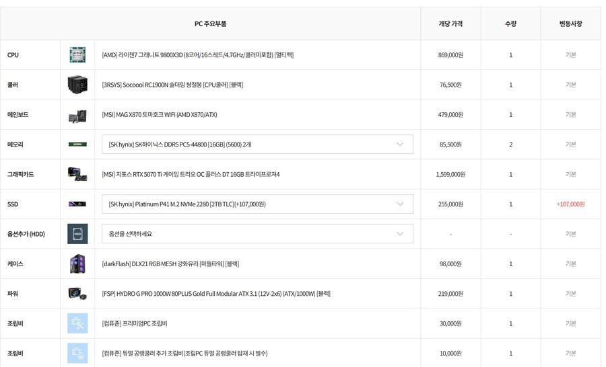Click the premium PC assembly fee icon
The image size is (606, 367).
click(x=77, y=323)
